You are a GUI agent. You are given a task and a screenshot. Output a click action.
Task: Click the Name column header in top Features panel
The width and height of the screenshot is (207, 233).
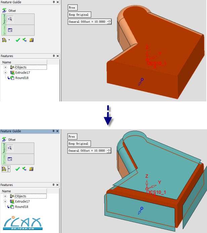[24, 62]
